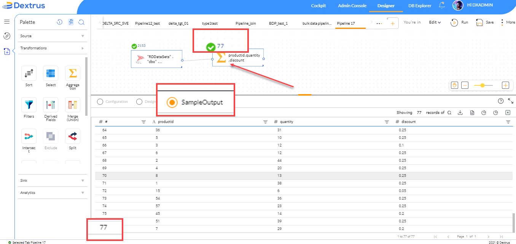Open filter menu for productid column
Viewport: 516px width, 244px height.
265,122
